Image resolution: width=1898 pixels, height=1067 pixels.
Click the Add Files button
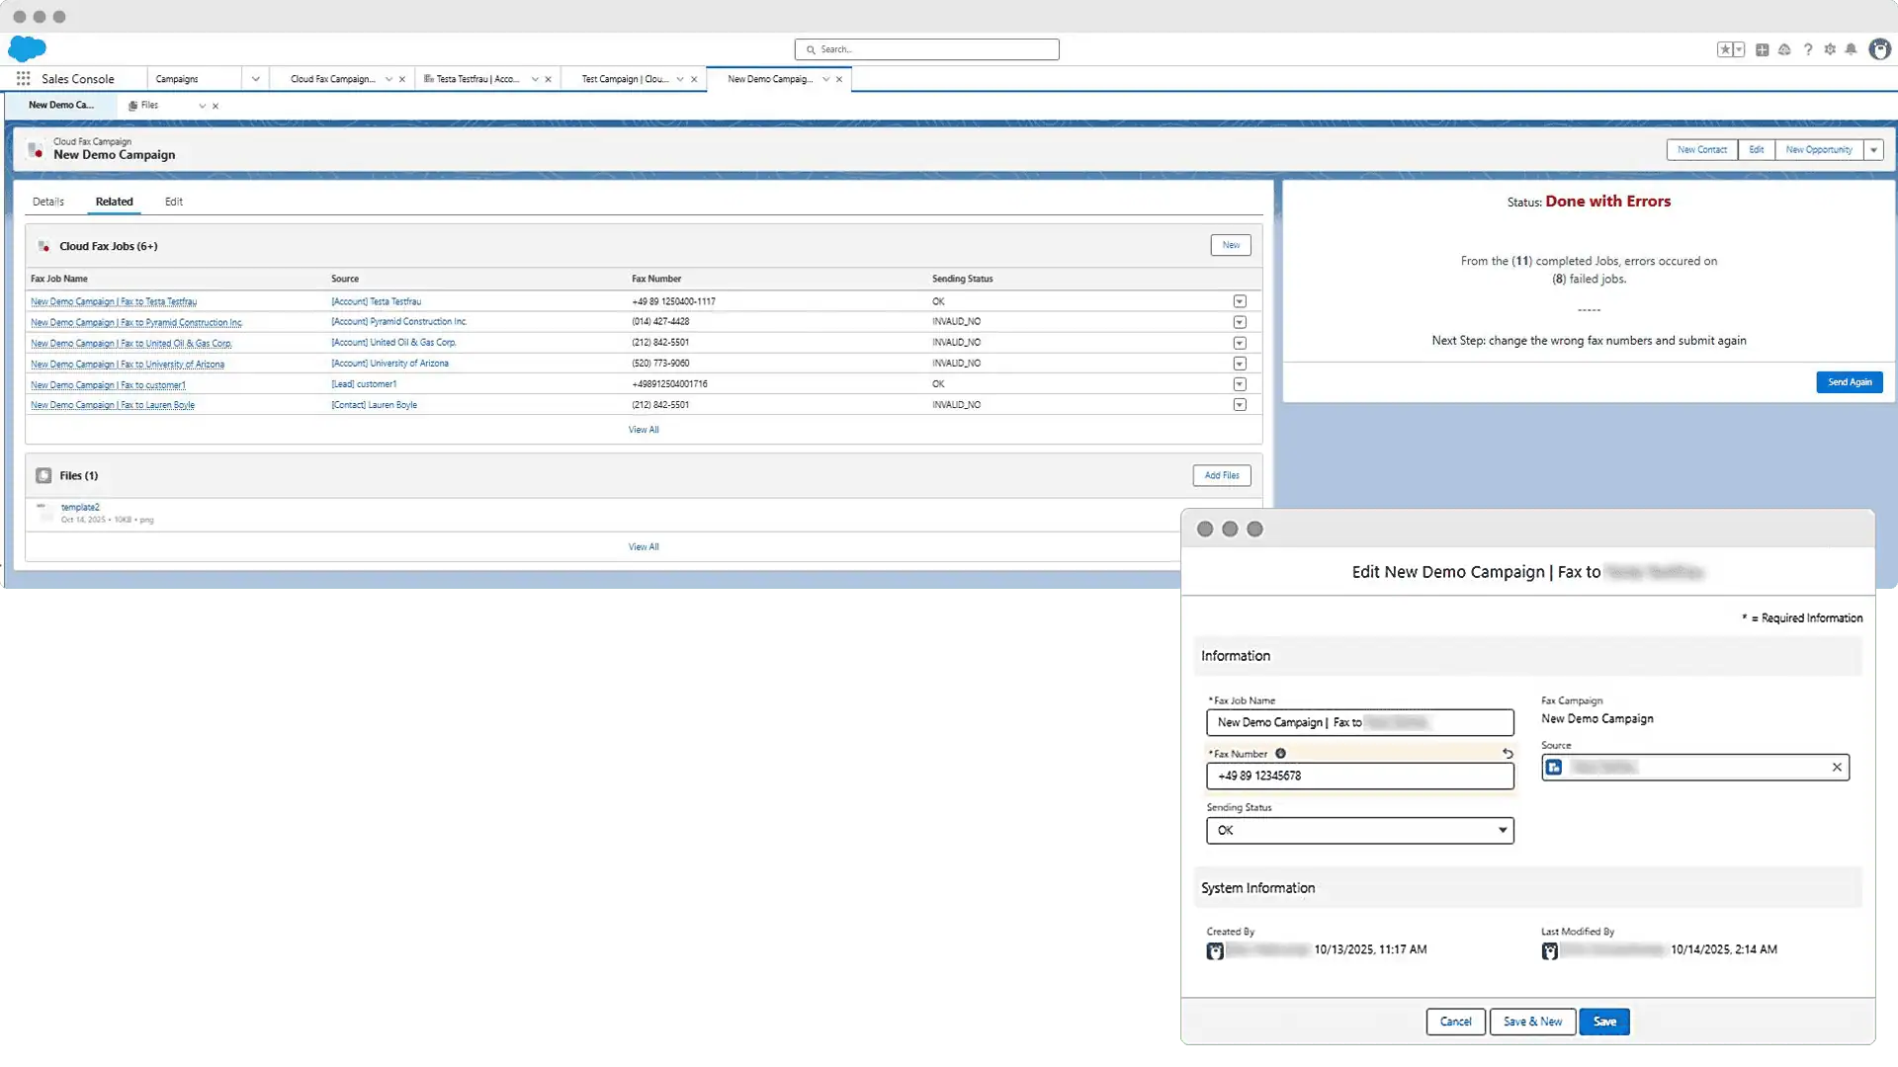(x=1222, y=475)
